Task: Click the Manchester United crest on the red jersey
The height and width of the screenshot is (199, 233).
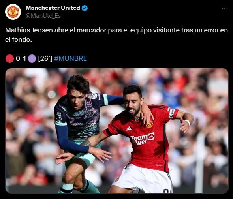Action: tap(150, 124)
